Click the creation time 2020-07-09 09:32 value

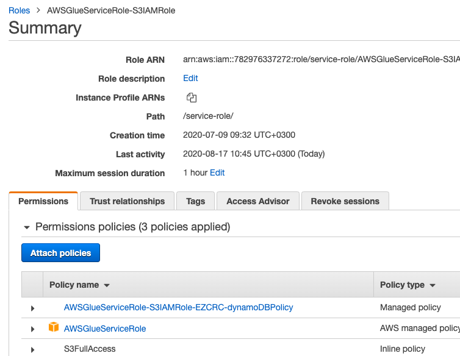pyautogui.click(x=239, y=135)
